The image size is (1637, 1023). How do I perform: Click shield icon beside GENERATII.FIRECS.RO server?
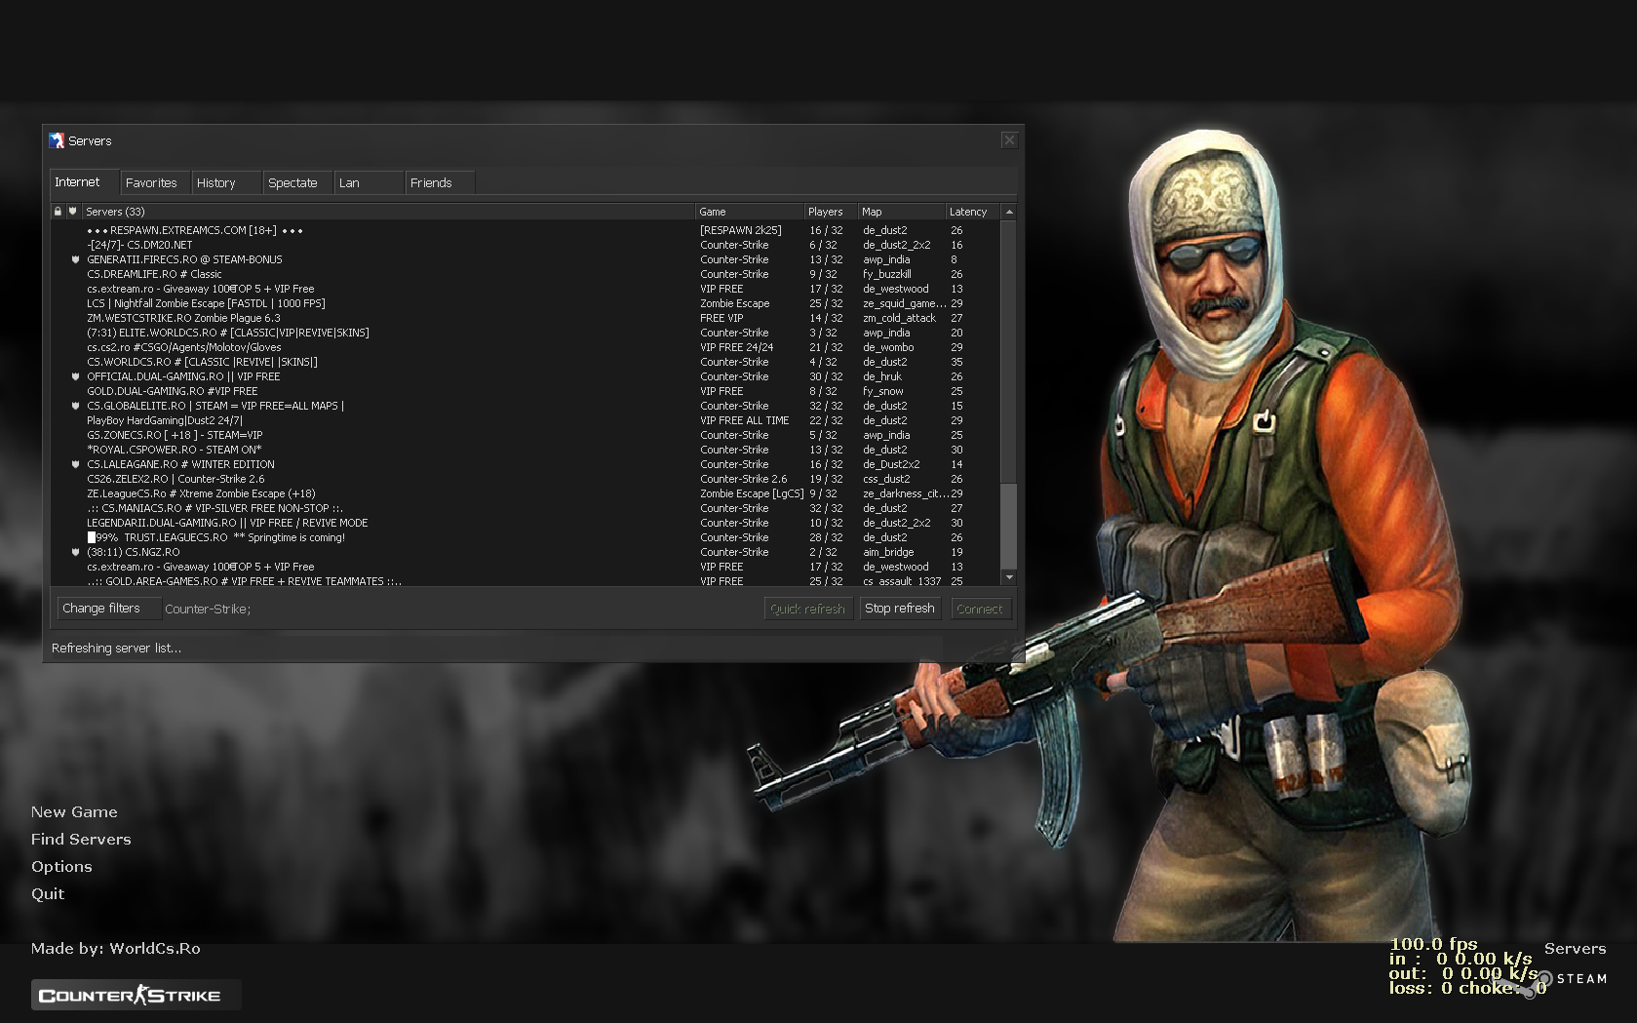click(x=75, y=259)
